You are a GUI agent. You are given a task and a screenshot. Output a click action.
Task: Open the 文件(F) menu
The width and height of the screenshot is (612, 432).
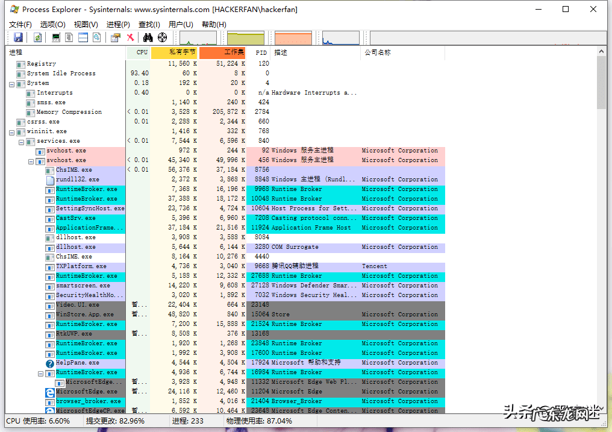[x=20, y=25]
